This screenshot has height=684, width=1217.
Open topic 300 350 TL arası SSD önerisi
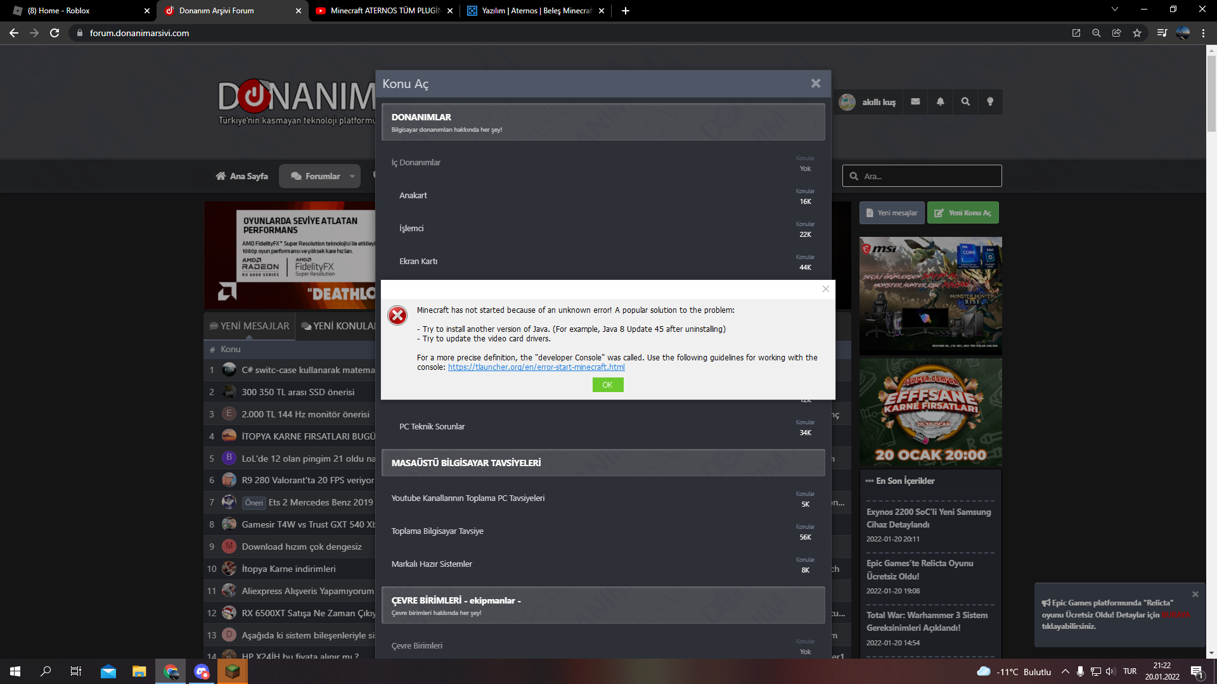tap(298, 392)
